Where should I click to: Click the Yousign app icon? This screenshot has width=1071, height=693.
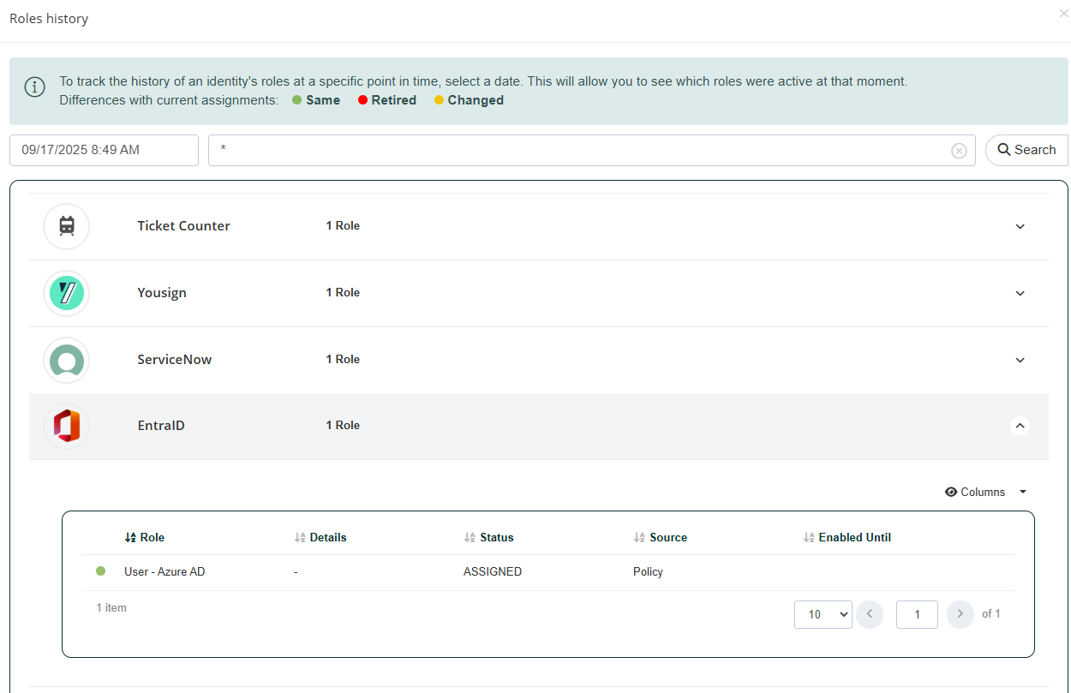pos(67,293)
